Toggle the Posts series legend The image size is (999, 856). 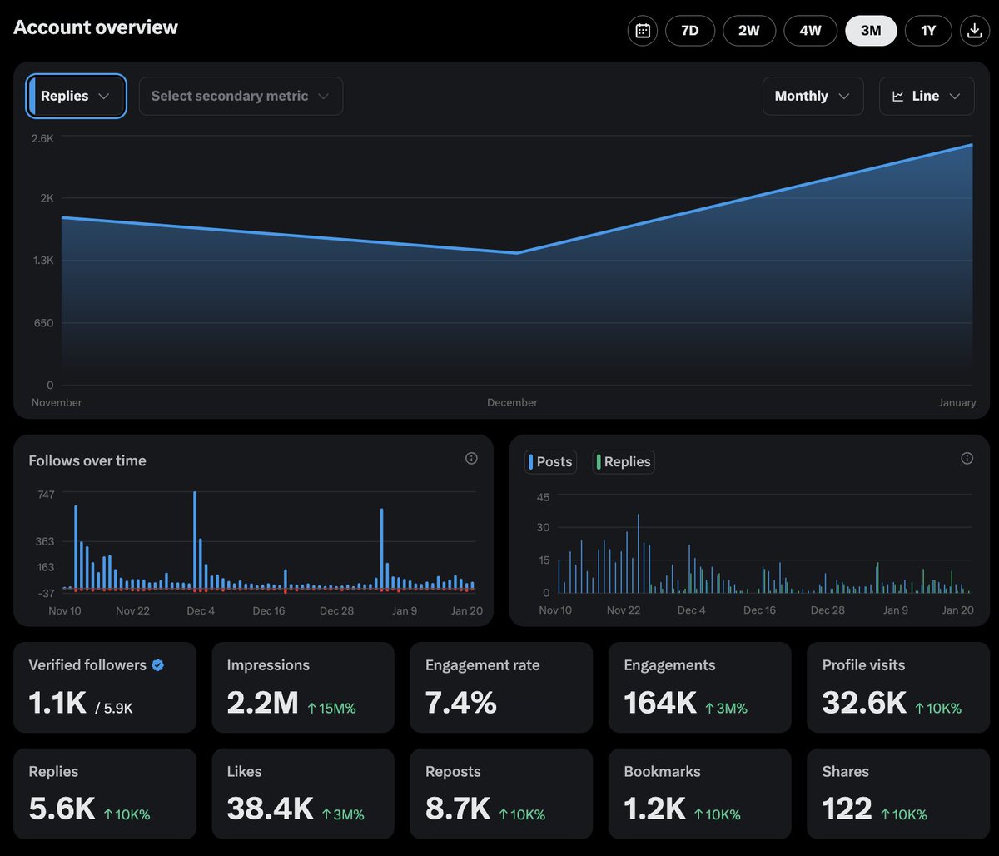point(551,461)
